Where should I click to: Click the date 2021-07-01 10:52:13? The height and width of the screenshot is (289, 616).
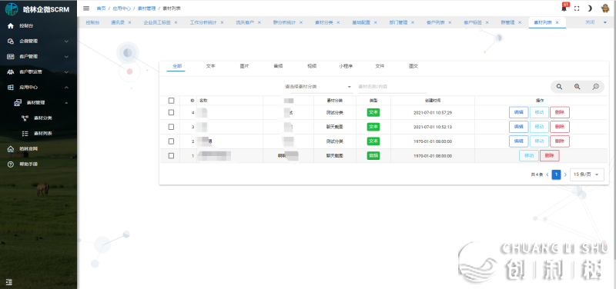tap(433, 127)
